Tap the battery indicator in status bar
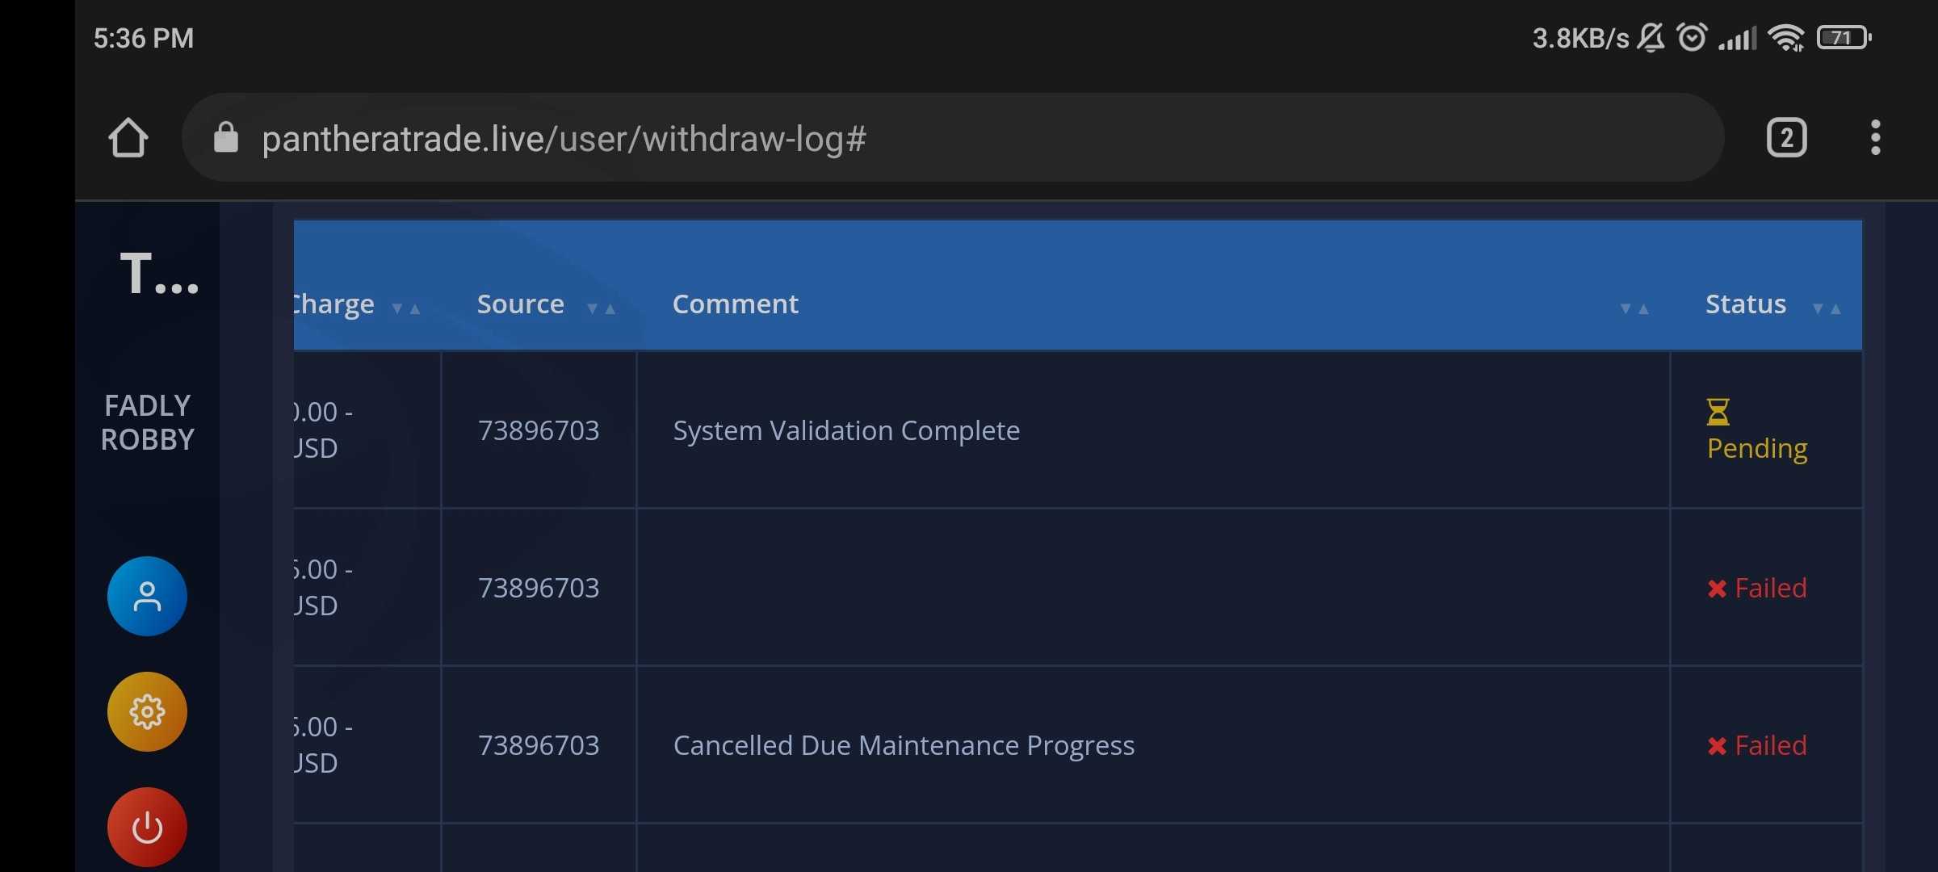This screenshot has height=872, width=1938. click(1844, 38)
